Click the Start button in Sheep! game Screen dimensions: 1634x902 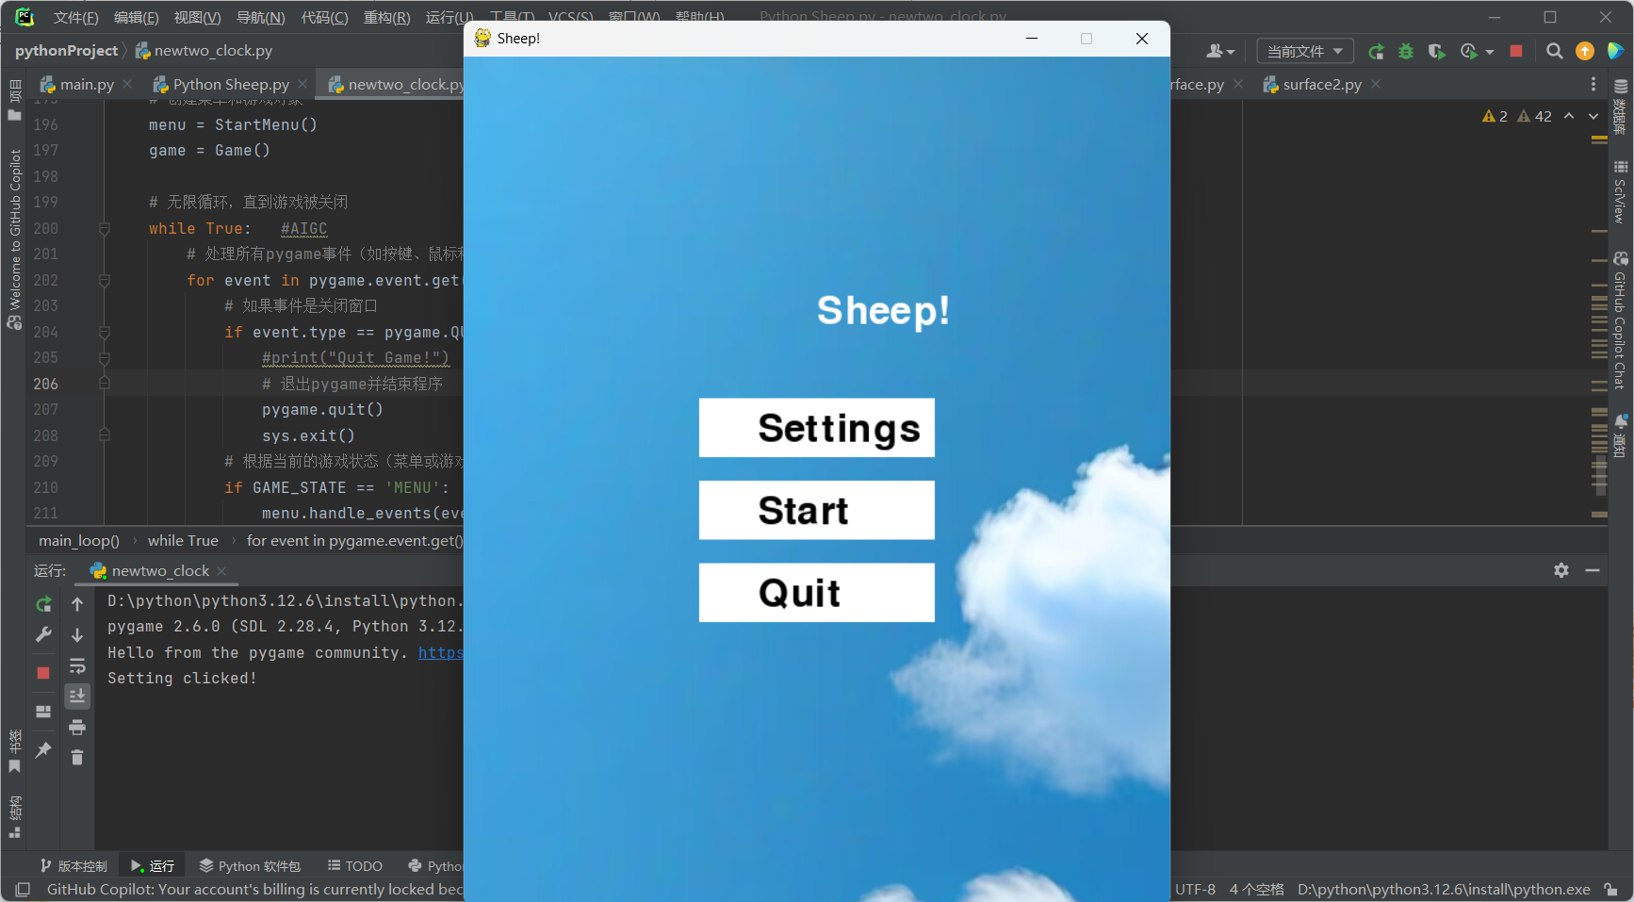[x=816, y=510]
